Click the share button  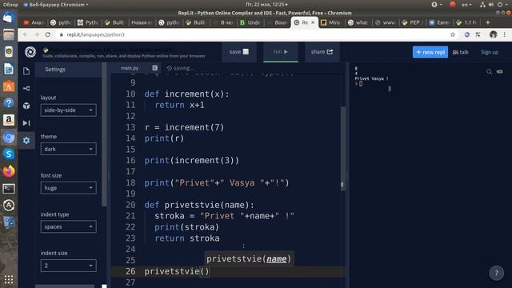(x=322, y=51)
